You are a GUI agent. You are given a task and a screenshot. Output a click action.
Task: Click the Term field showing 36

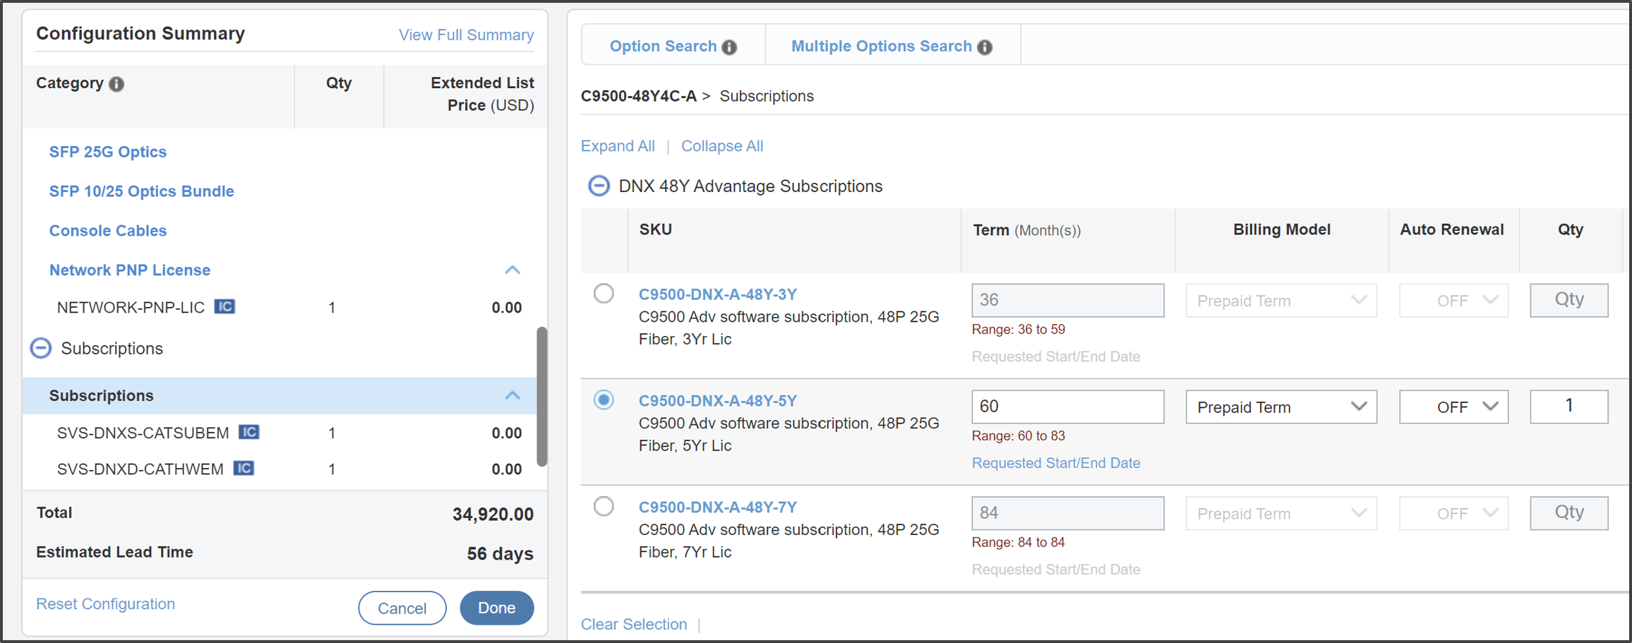(x=1068, y=300)
